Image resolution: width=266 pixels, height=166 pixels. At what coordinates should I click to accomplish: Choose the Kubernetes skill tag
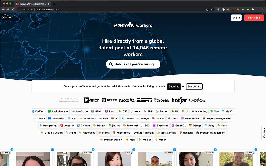pyautogui.click(x=121, y=133)
